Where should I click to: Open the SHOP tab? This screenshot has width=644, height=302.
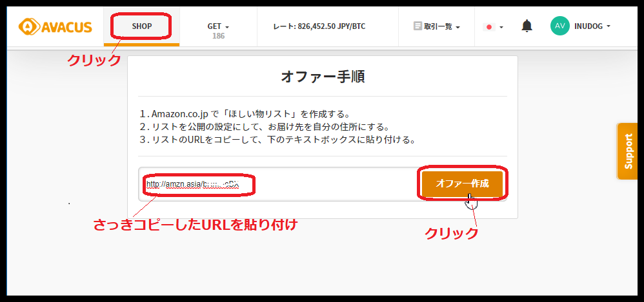click(141, 26)
